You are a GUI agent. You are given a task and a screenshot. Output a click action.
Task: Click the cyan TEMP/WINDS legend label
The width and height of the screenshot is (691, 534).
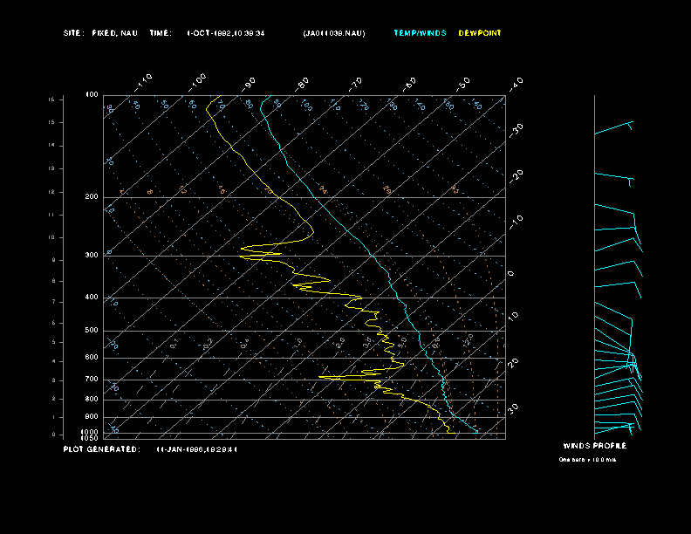pos(419,33)
